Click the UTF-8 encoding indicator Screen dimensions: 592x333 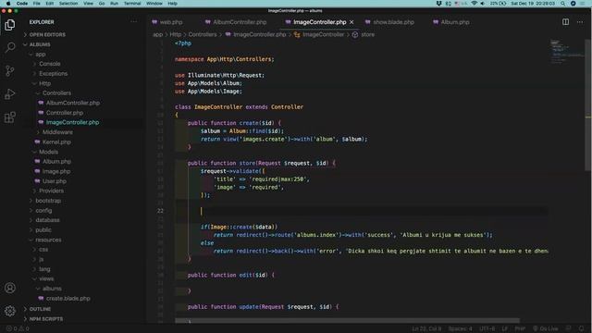click(487, 329)
